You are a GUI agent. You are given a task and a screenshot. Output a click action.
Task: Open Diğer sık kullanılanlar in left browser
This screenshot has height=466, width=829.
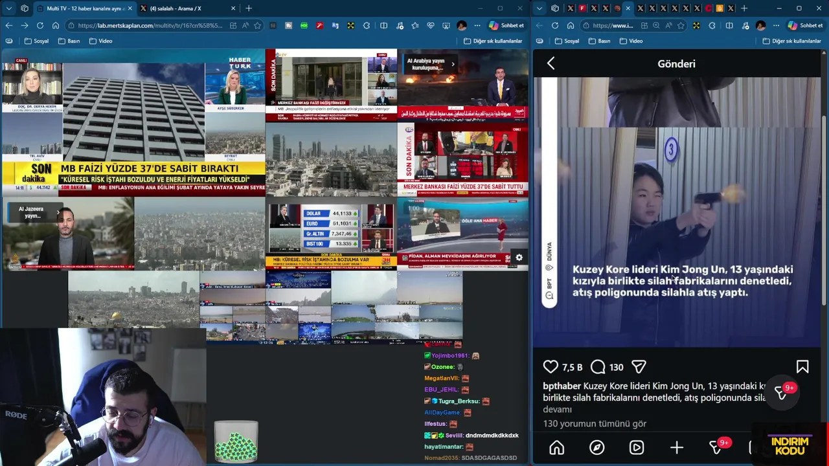[x=493, y=41]
